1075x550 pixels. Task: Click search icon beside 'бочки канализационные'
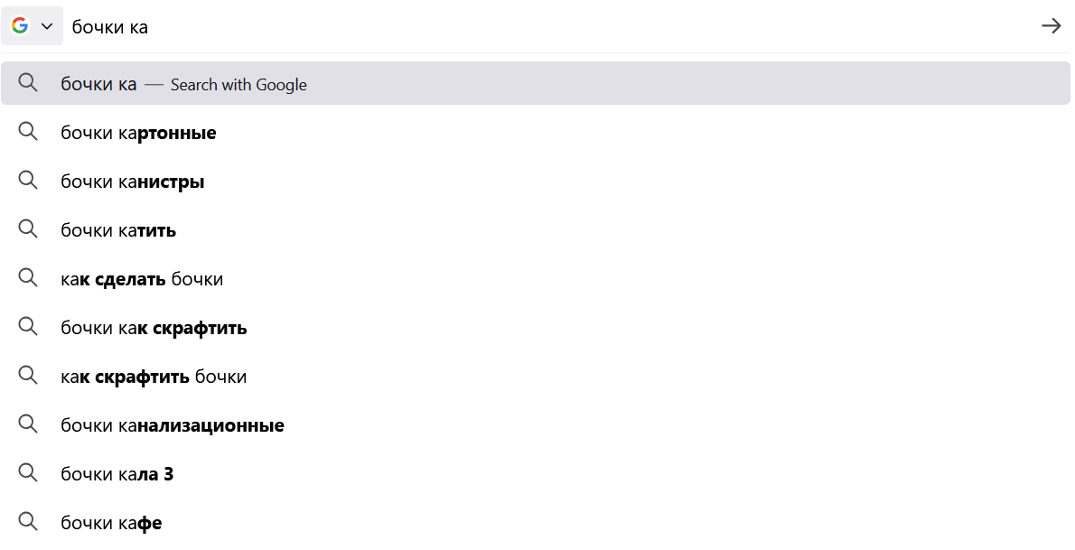(x=28, y=424)
